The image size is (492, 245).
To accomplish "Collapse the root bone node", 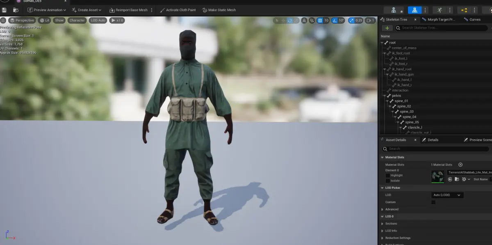I will pos(382,43).
